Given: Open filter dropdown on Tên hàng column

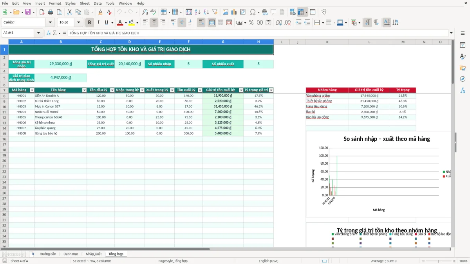Looking at the screenshot, I should coord(84,90).
